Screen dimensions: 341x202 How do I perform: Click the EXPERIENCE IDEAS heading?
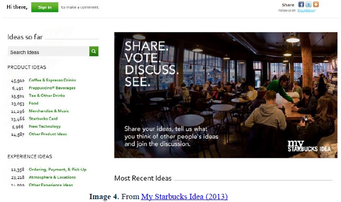(30, 157)
